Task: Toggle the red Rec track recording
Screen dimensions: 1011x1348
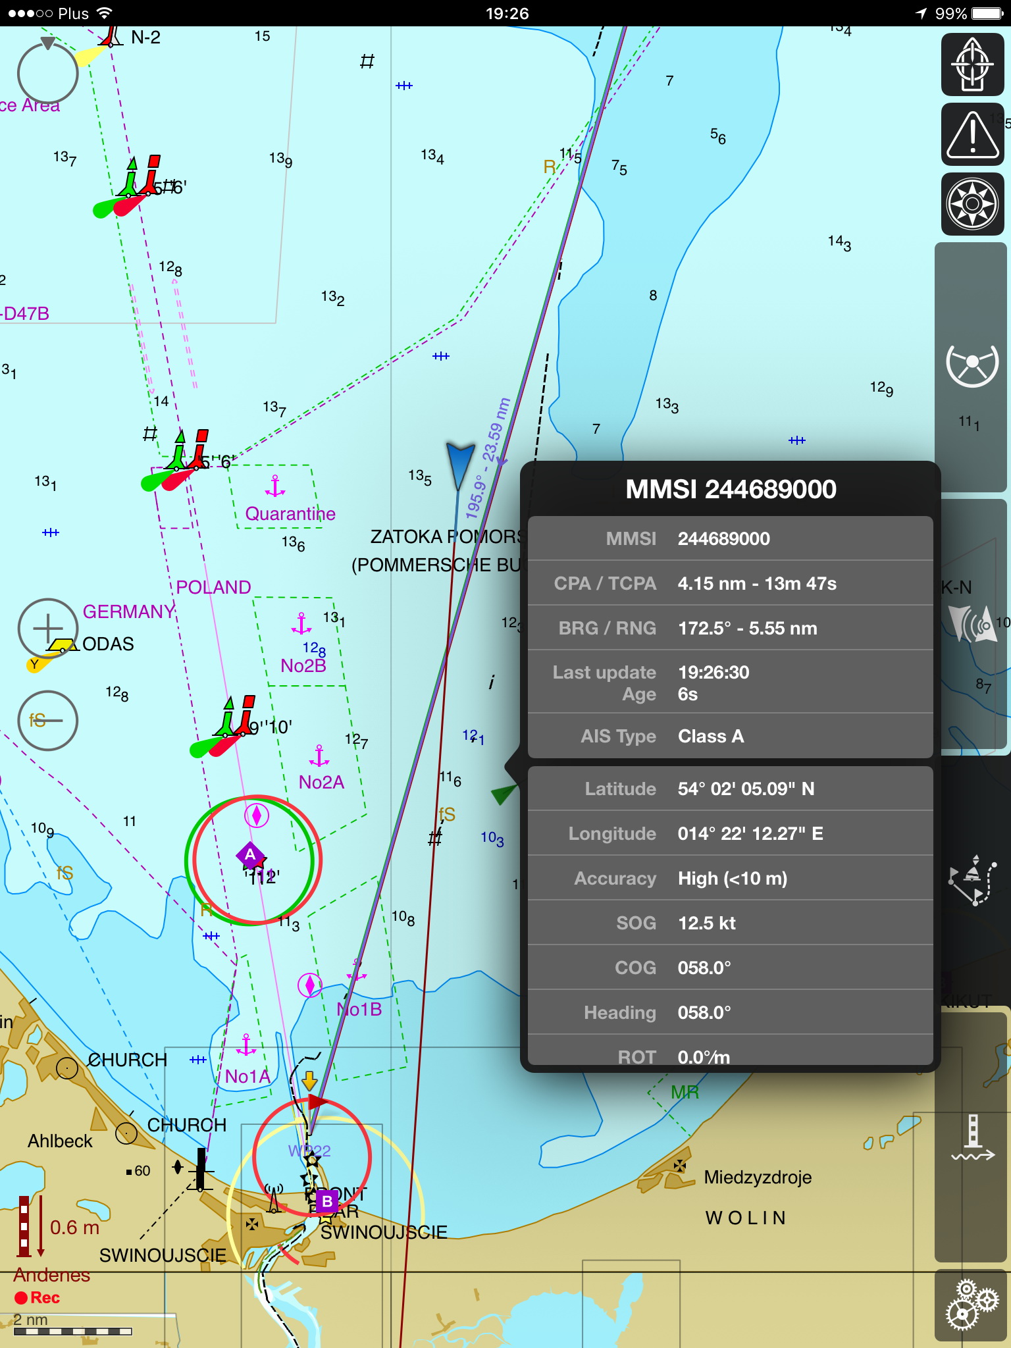Action: pyautogui.click(x=38, y=1297)
